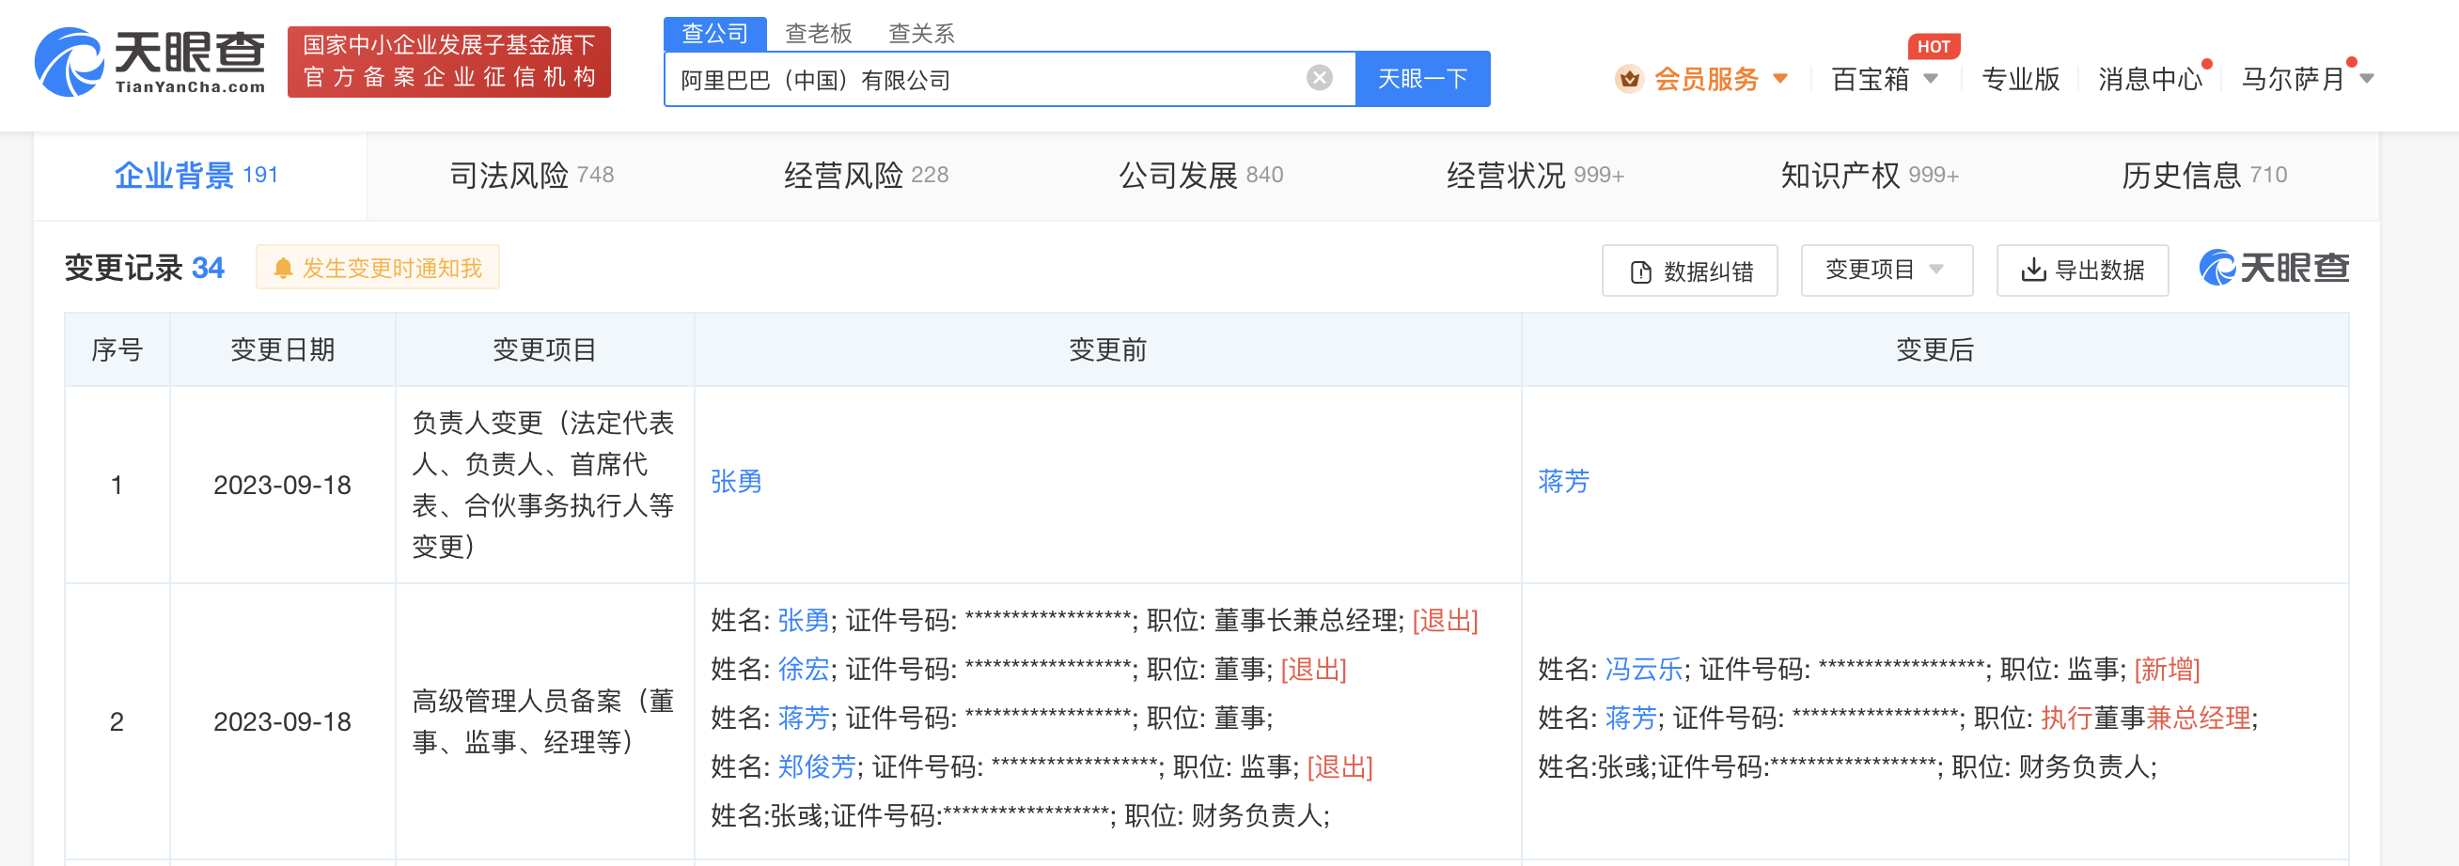Click the 变更记录 34 heading

pos(144,268)
